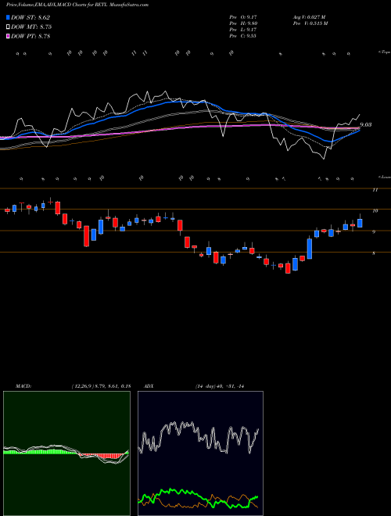391x516 pixels.
Task: Open the ADX indicator chart panel
Action: 200,453
